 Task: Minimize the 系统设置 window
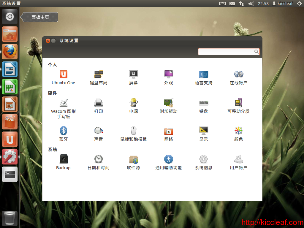tap(53, 41)
